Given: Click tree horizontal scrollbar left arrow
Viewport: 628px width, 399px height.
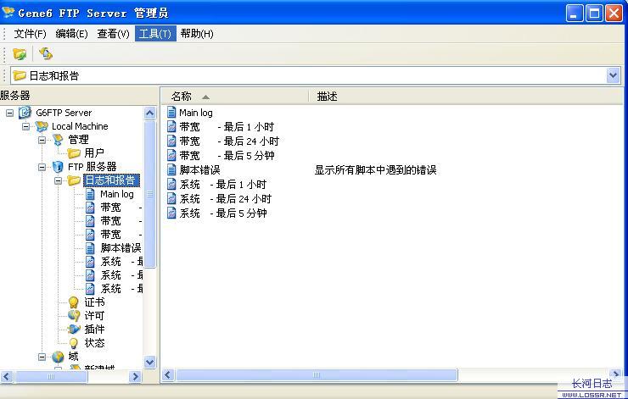Looking at the screenshot, I should click(x=7, y=376).
